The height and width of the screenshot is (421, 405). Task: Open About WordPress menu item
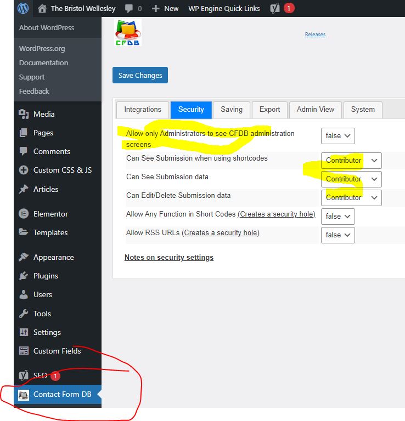(x=47, y=27)
